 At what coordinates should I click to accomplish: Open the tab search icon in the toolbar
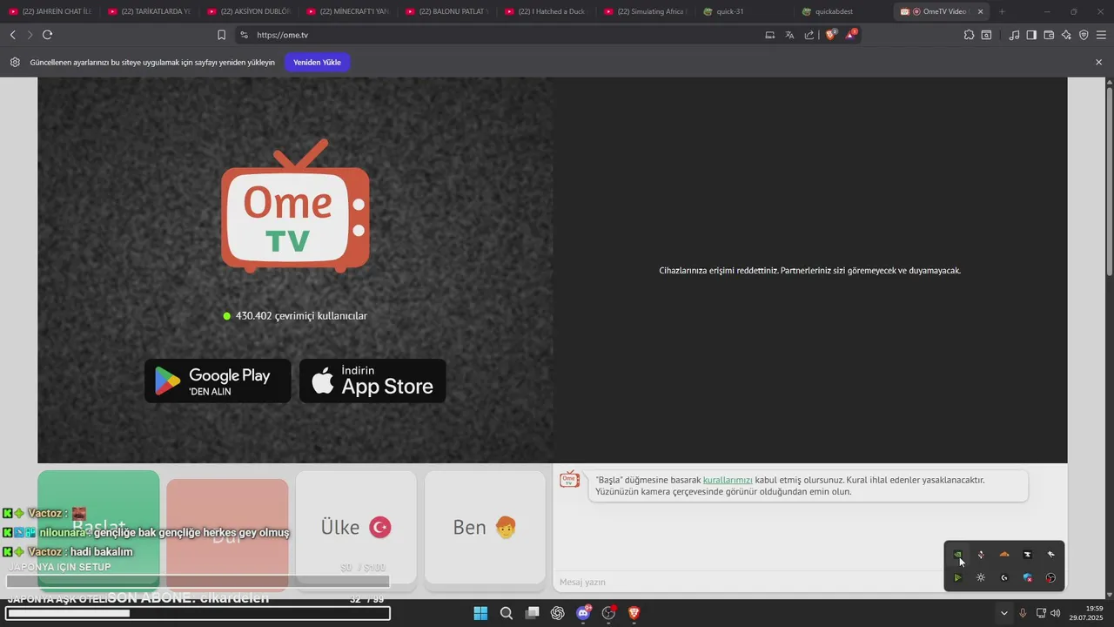click(986, 35)
